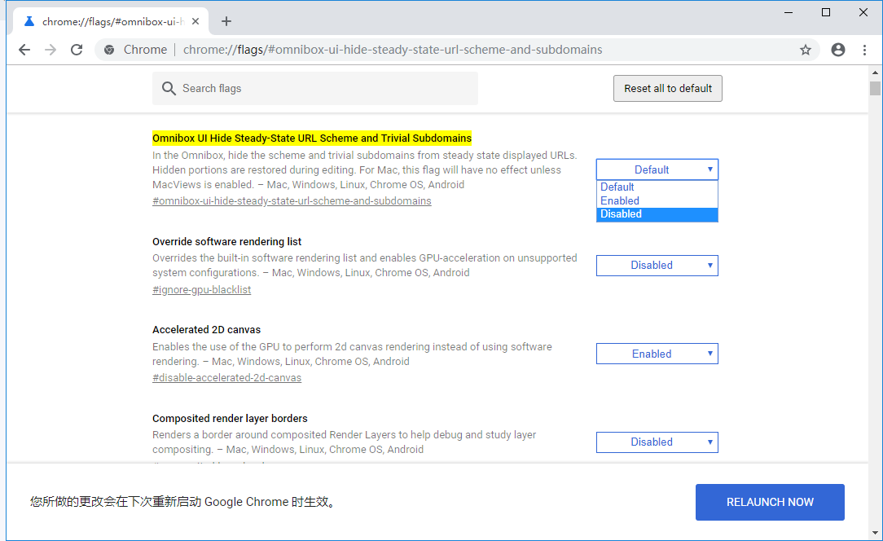The width and height of the screenshot is (883, 541).
Task: Click the forward navigation arrow
Action: (51, 50)
